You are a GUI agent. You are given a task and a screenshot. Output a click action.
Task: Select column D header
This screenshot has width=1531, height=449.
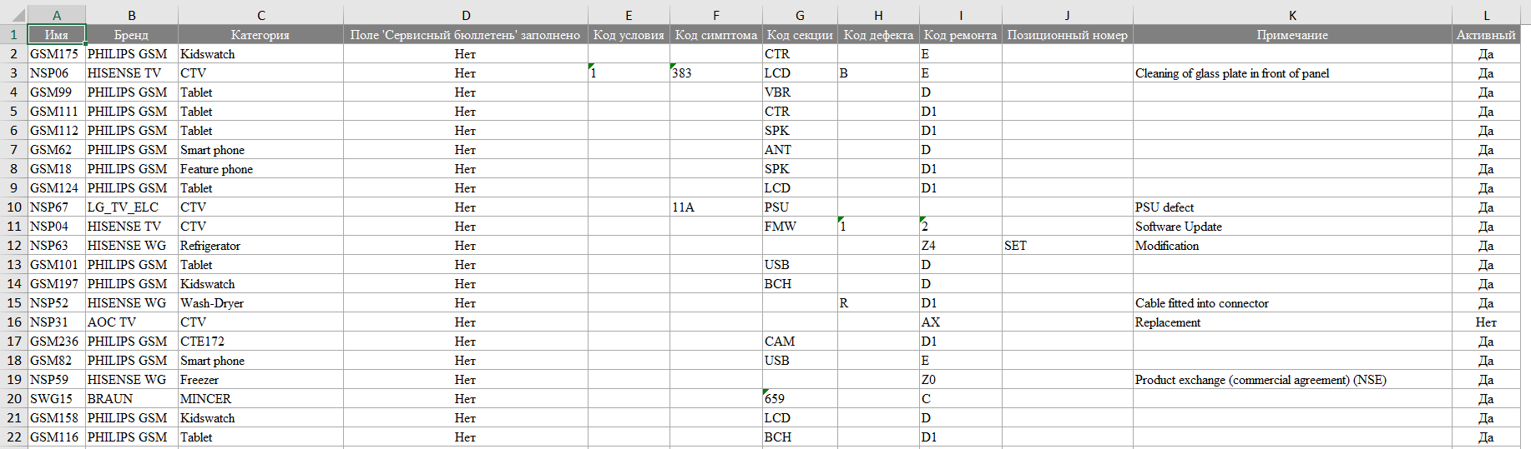(x=466, y=15)
